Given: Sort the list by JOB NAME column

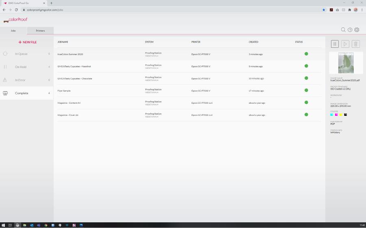Looking at the screenshot, I should pos(63,42).
